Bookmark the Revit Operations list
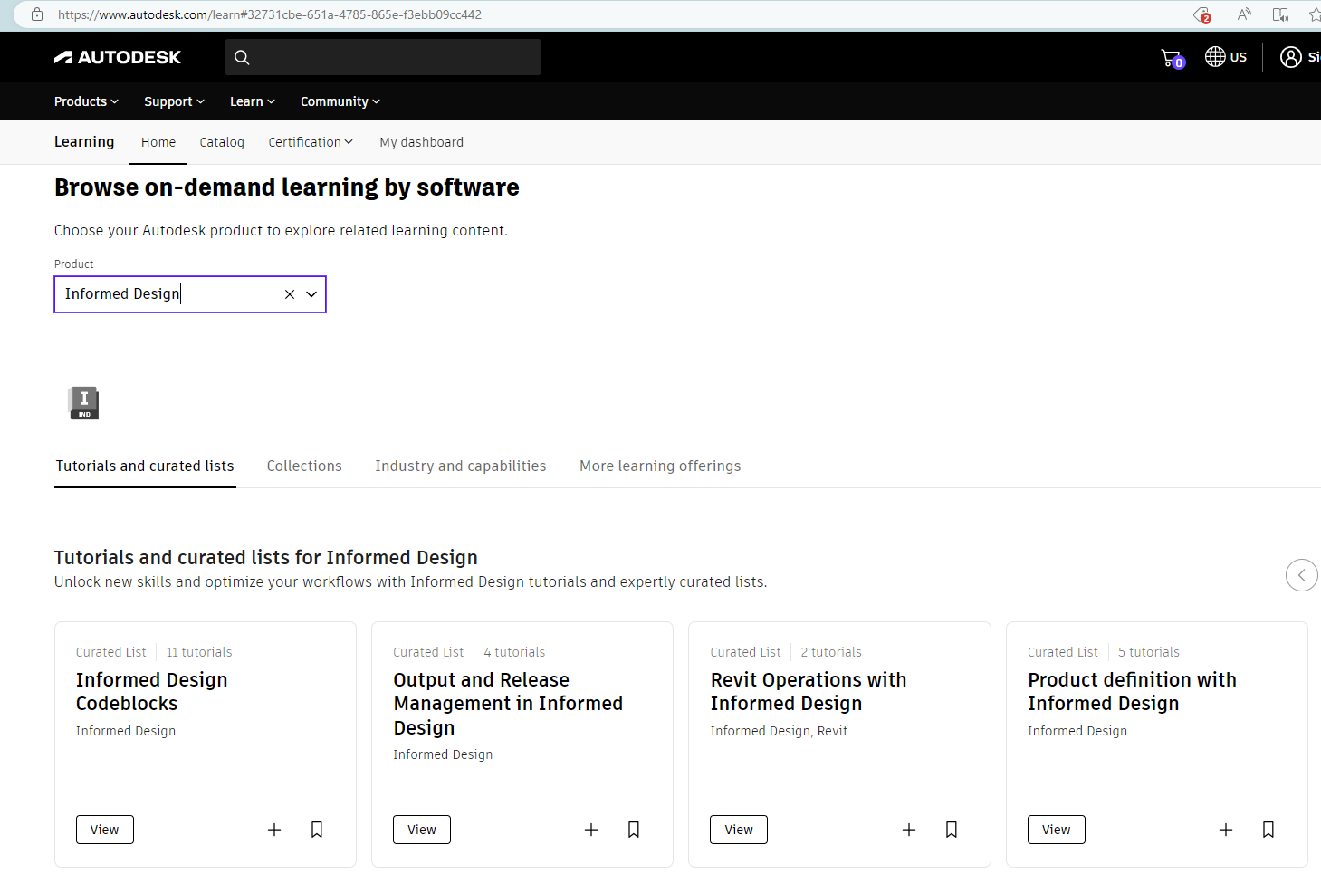The width and height of the screenshot is (1321, 874). point(952,830)
